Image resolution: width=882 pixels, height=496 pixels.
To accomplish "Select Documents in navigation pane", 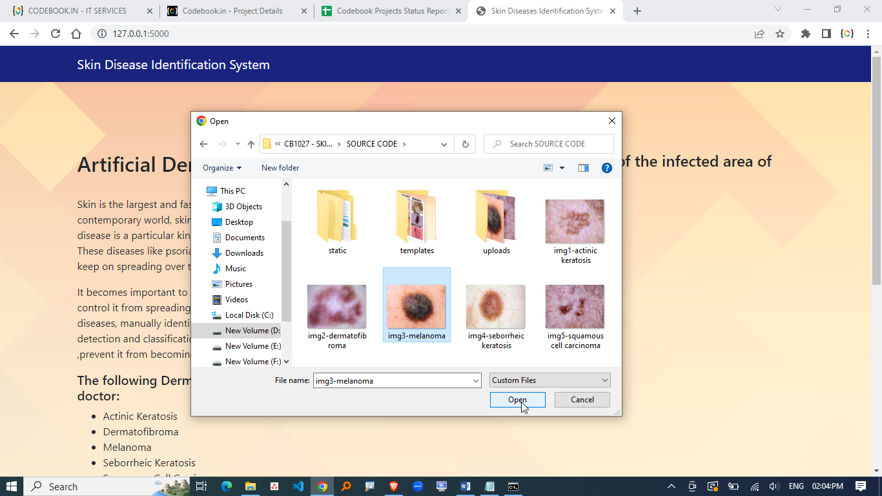I will (238, 238).
